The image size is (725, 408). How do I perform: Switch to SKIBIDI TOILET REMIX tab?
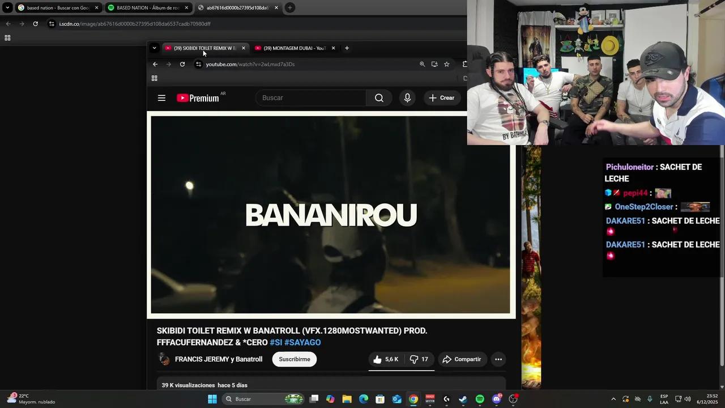[x=205, y=48]
